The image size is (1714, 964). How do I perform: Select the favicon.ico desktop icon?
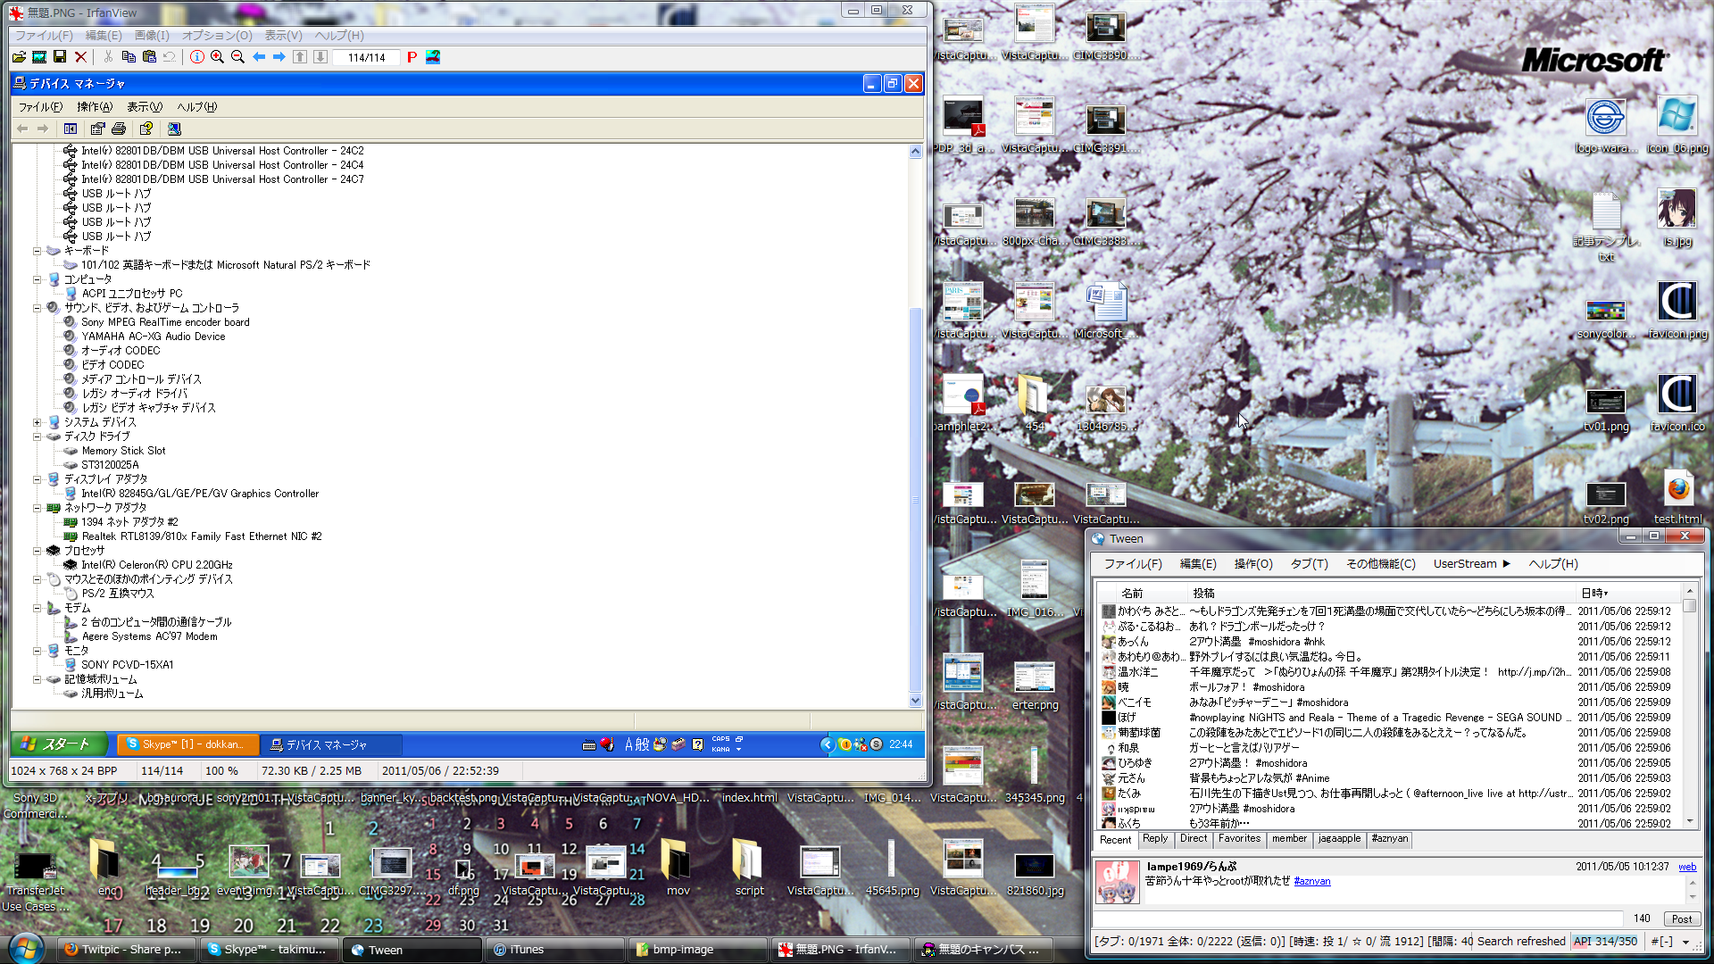1677,403
